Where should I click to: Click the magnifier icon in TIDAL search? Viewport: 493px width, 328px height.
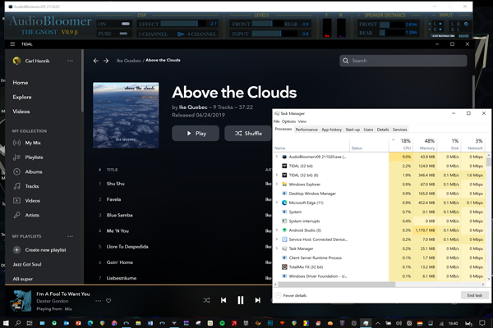tap(346, 61)
